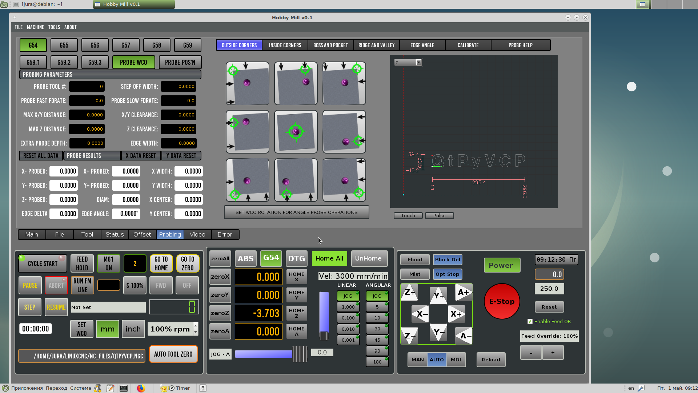Open MACHINE menu
This screenshot has width=698, height=393.
35,27
